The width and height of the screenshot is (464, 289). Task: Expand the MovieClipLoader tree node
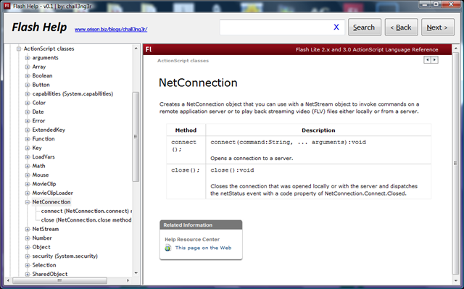28,193
